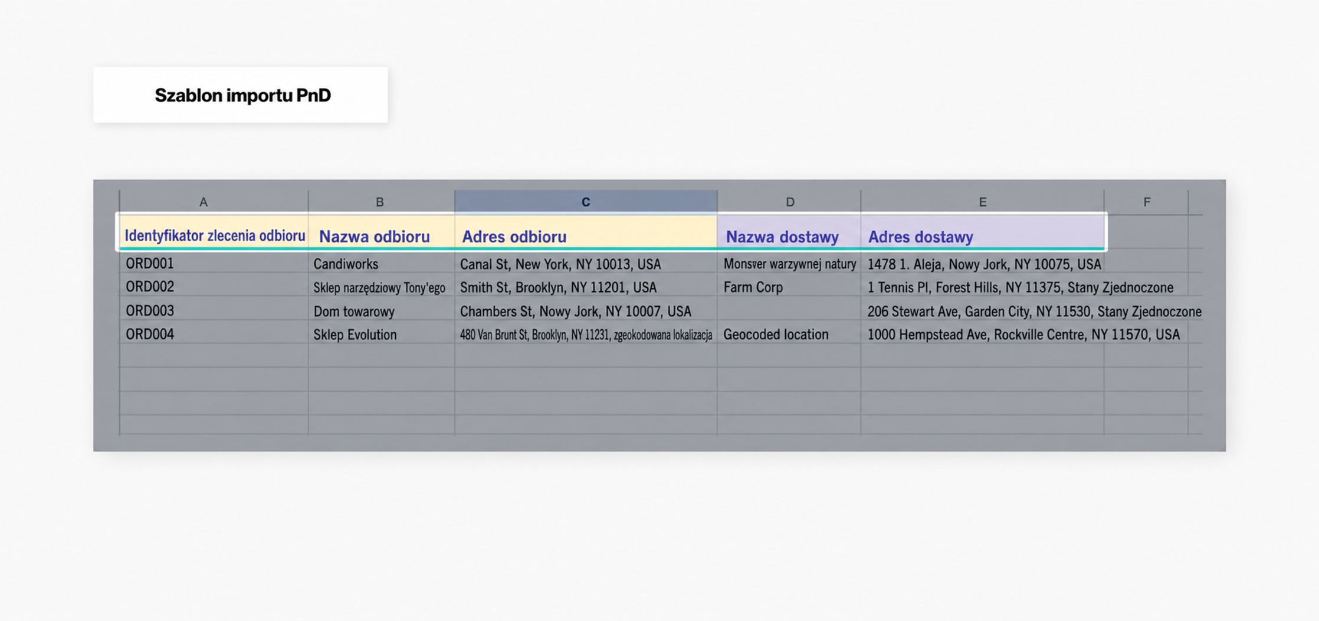Click the 'Nazwa dostawy' header cell
This screenshot has width=1319, height=621.
[x=789, y=232]
